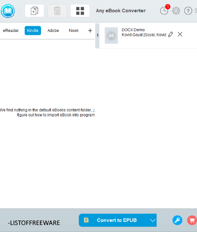197x232 pixels.
Task: Click the row number 1 handle
Action: (x=97, y=35)
